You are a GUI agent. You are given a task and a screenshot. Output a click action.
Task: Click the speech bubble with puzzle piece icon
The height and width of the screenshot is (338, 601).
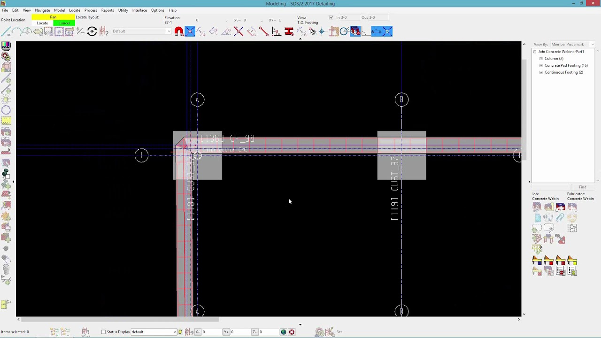click(537, 229)
